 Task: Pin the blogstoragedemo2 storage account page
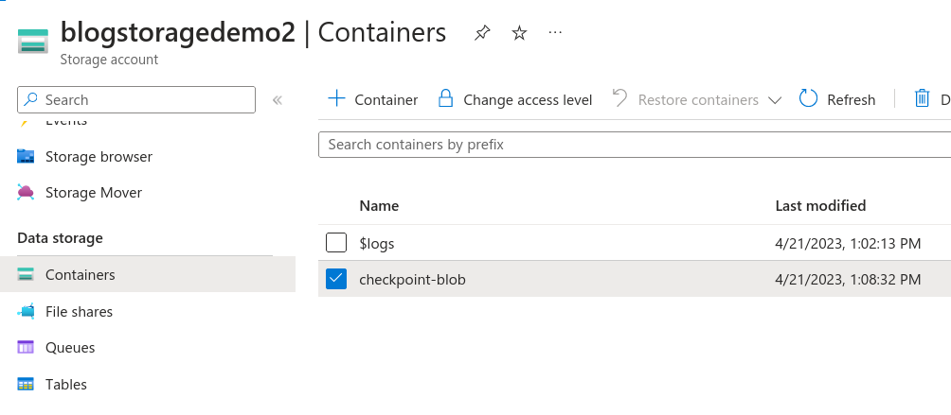pyautogui.click(x=482, y=33)
